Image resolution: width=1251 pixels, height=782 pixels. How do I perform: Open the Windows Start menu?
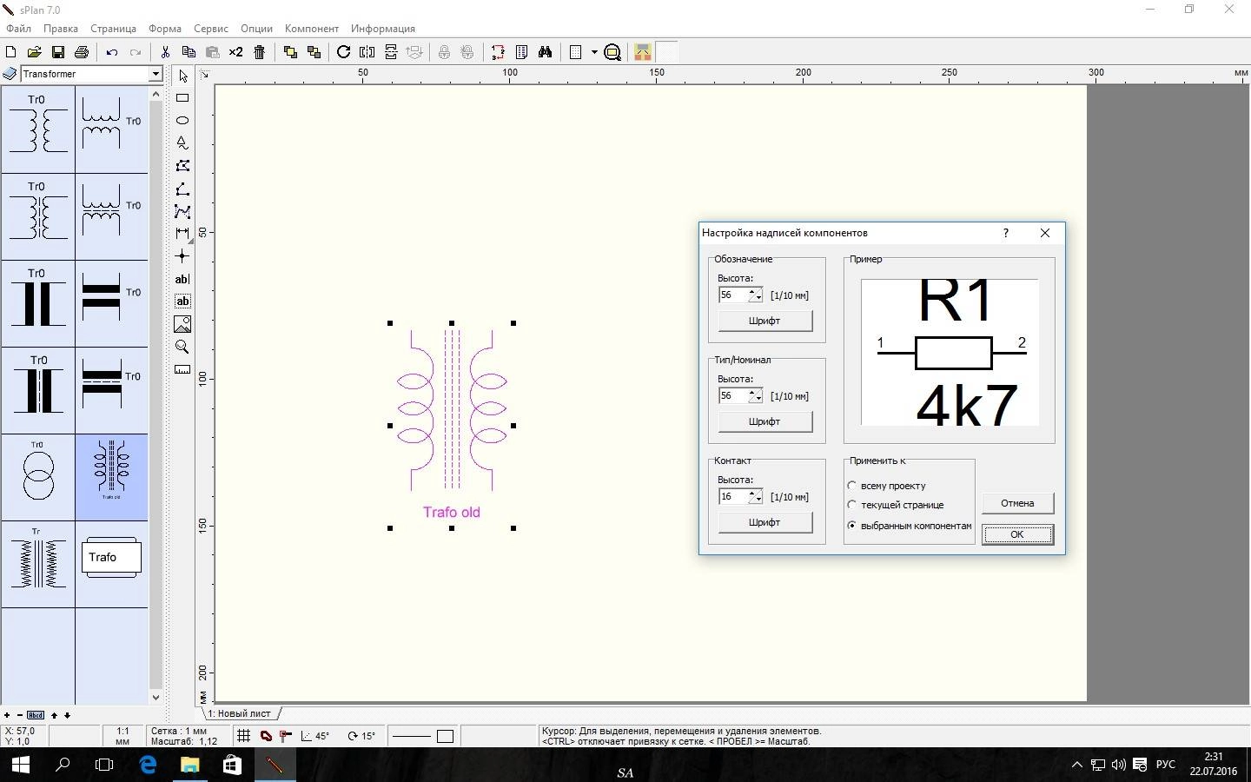click(20, 765)
